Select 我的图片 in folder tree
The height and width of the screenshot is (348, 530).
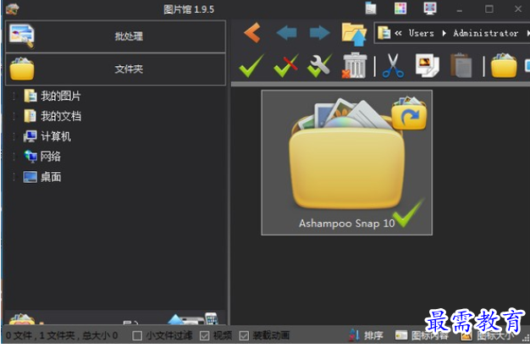coord(61,96)
